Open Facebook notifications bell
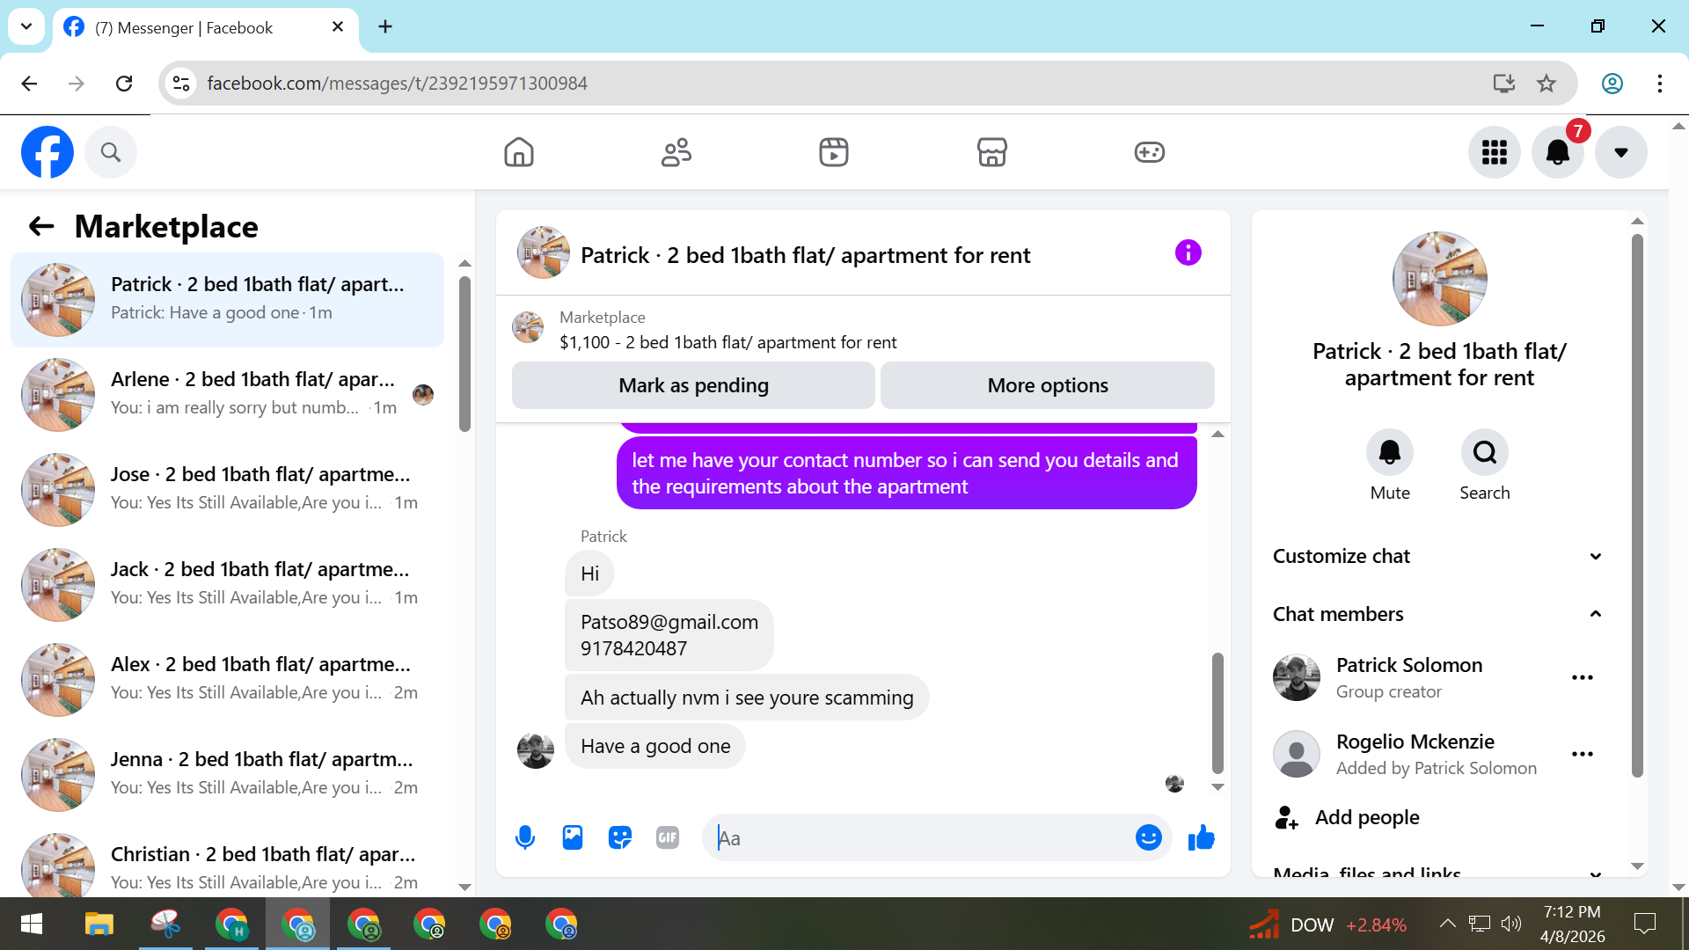 [x=1557, y=152]
